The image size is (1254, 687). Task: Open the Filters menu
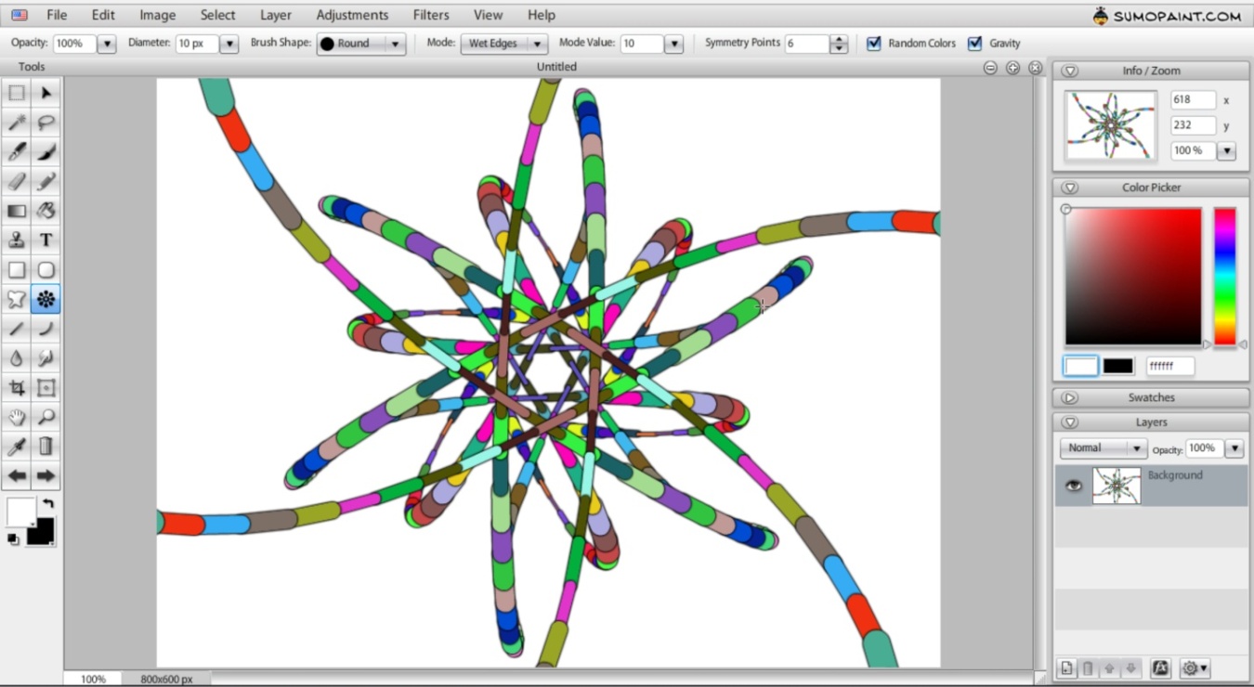tap(431, 15)
